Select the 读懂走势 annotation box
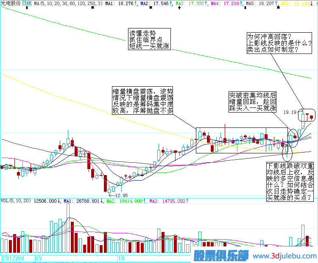The height and width of the screenshot is (263, 318). (149, 40)
